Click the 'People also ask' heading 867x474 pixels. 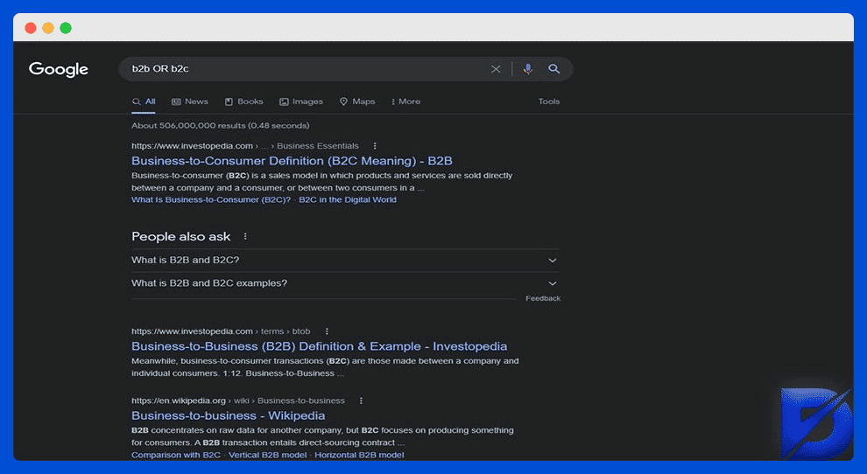click(180, 236)
